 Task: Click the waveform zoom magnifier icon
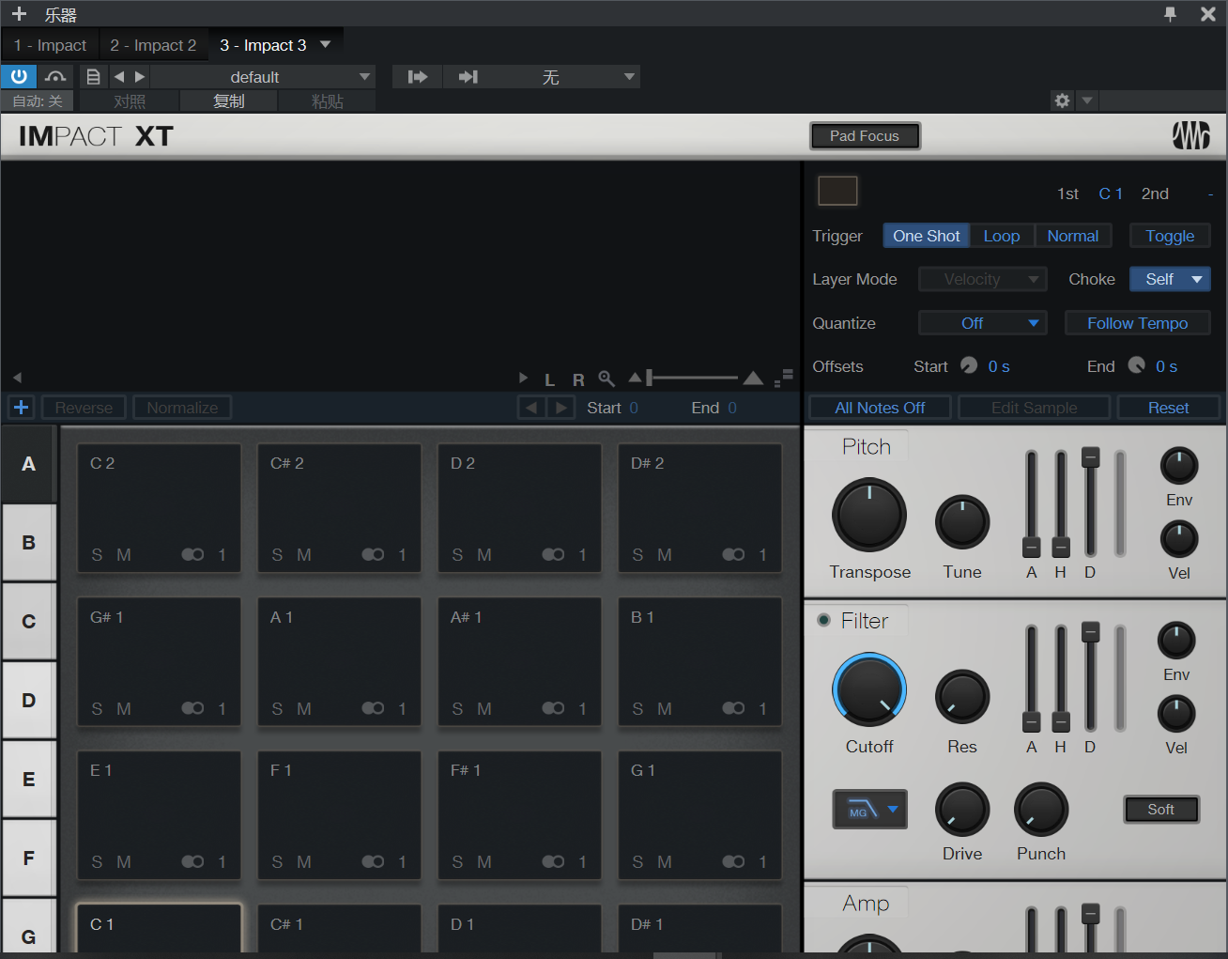click(606, 379)
